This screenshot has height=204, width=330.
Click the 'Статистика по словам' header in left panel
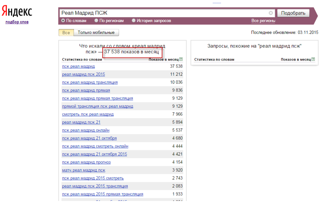(x=82, y=59)
